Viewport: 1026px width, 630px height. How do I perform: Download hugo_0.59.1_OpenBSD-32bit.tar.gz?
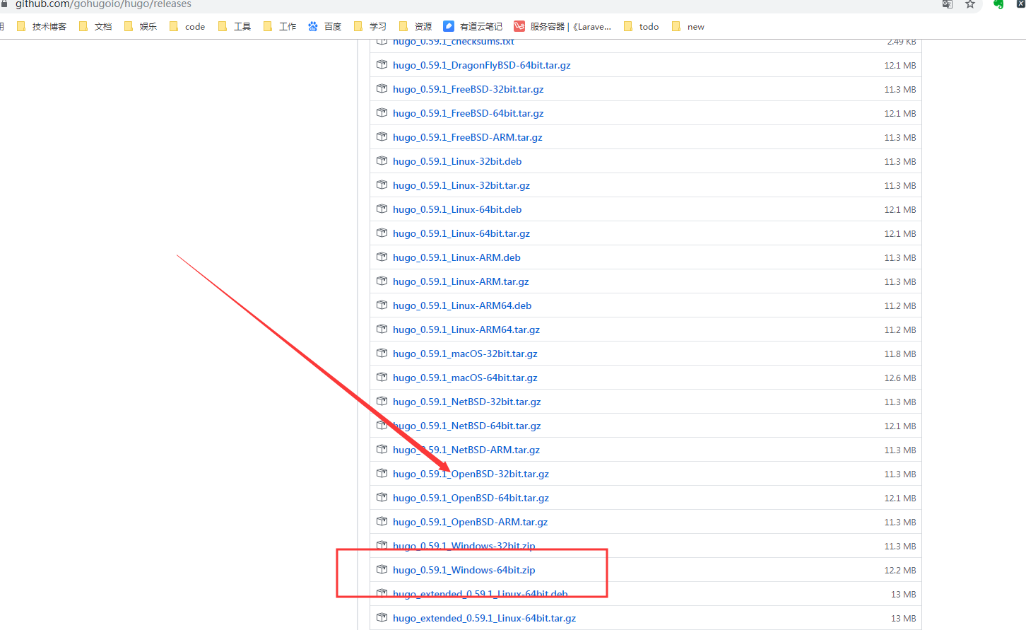point(471,474)
